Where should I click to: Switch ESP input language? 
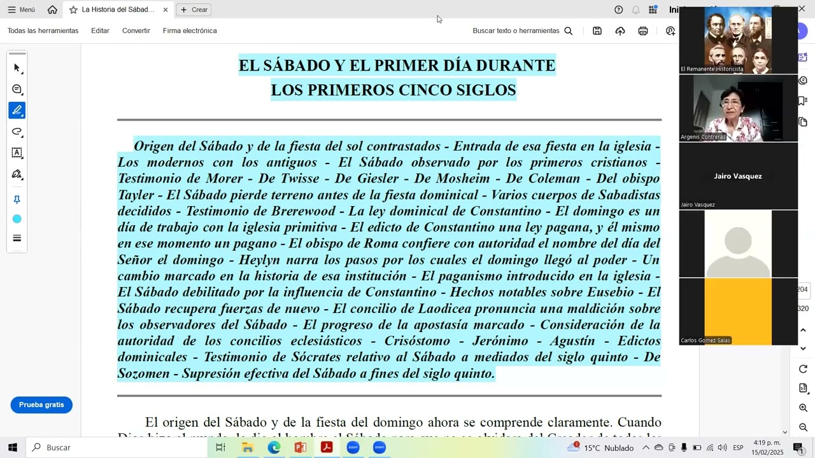tap(738, 447)
